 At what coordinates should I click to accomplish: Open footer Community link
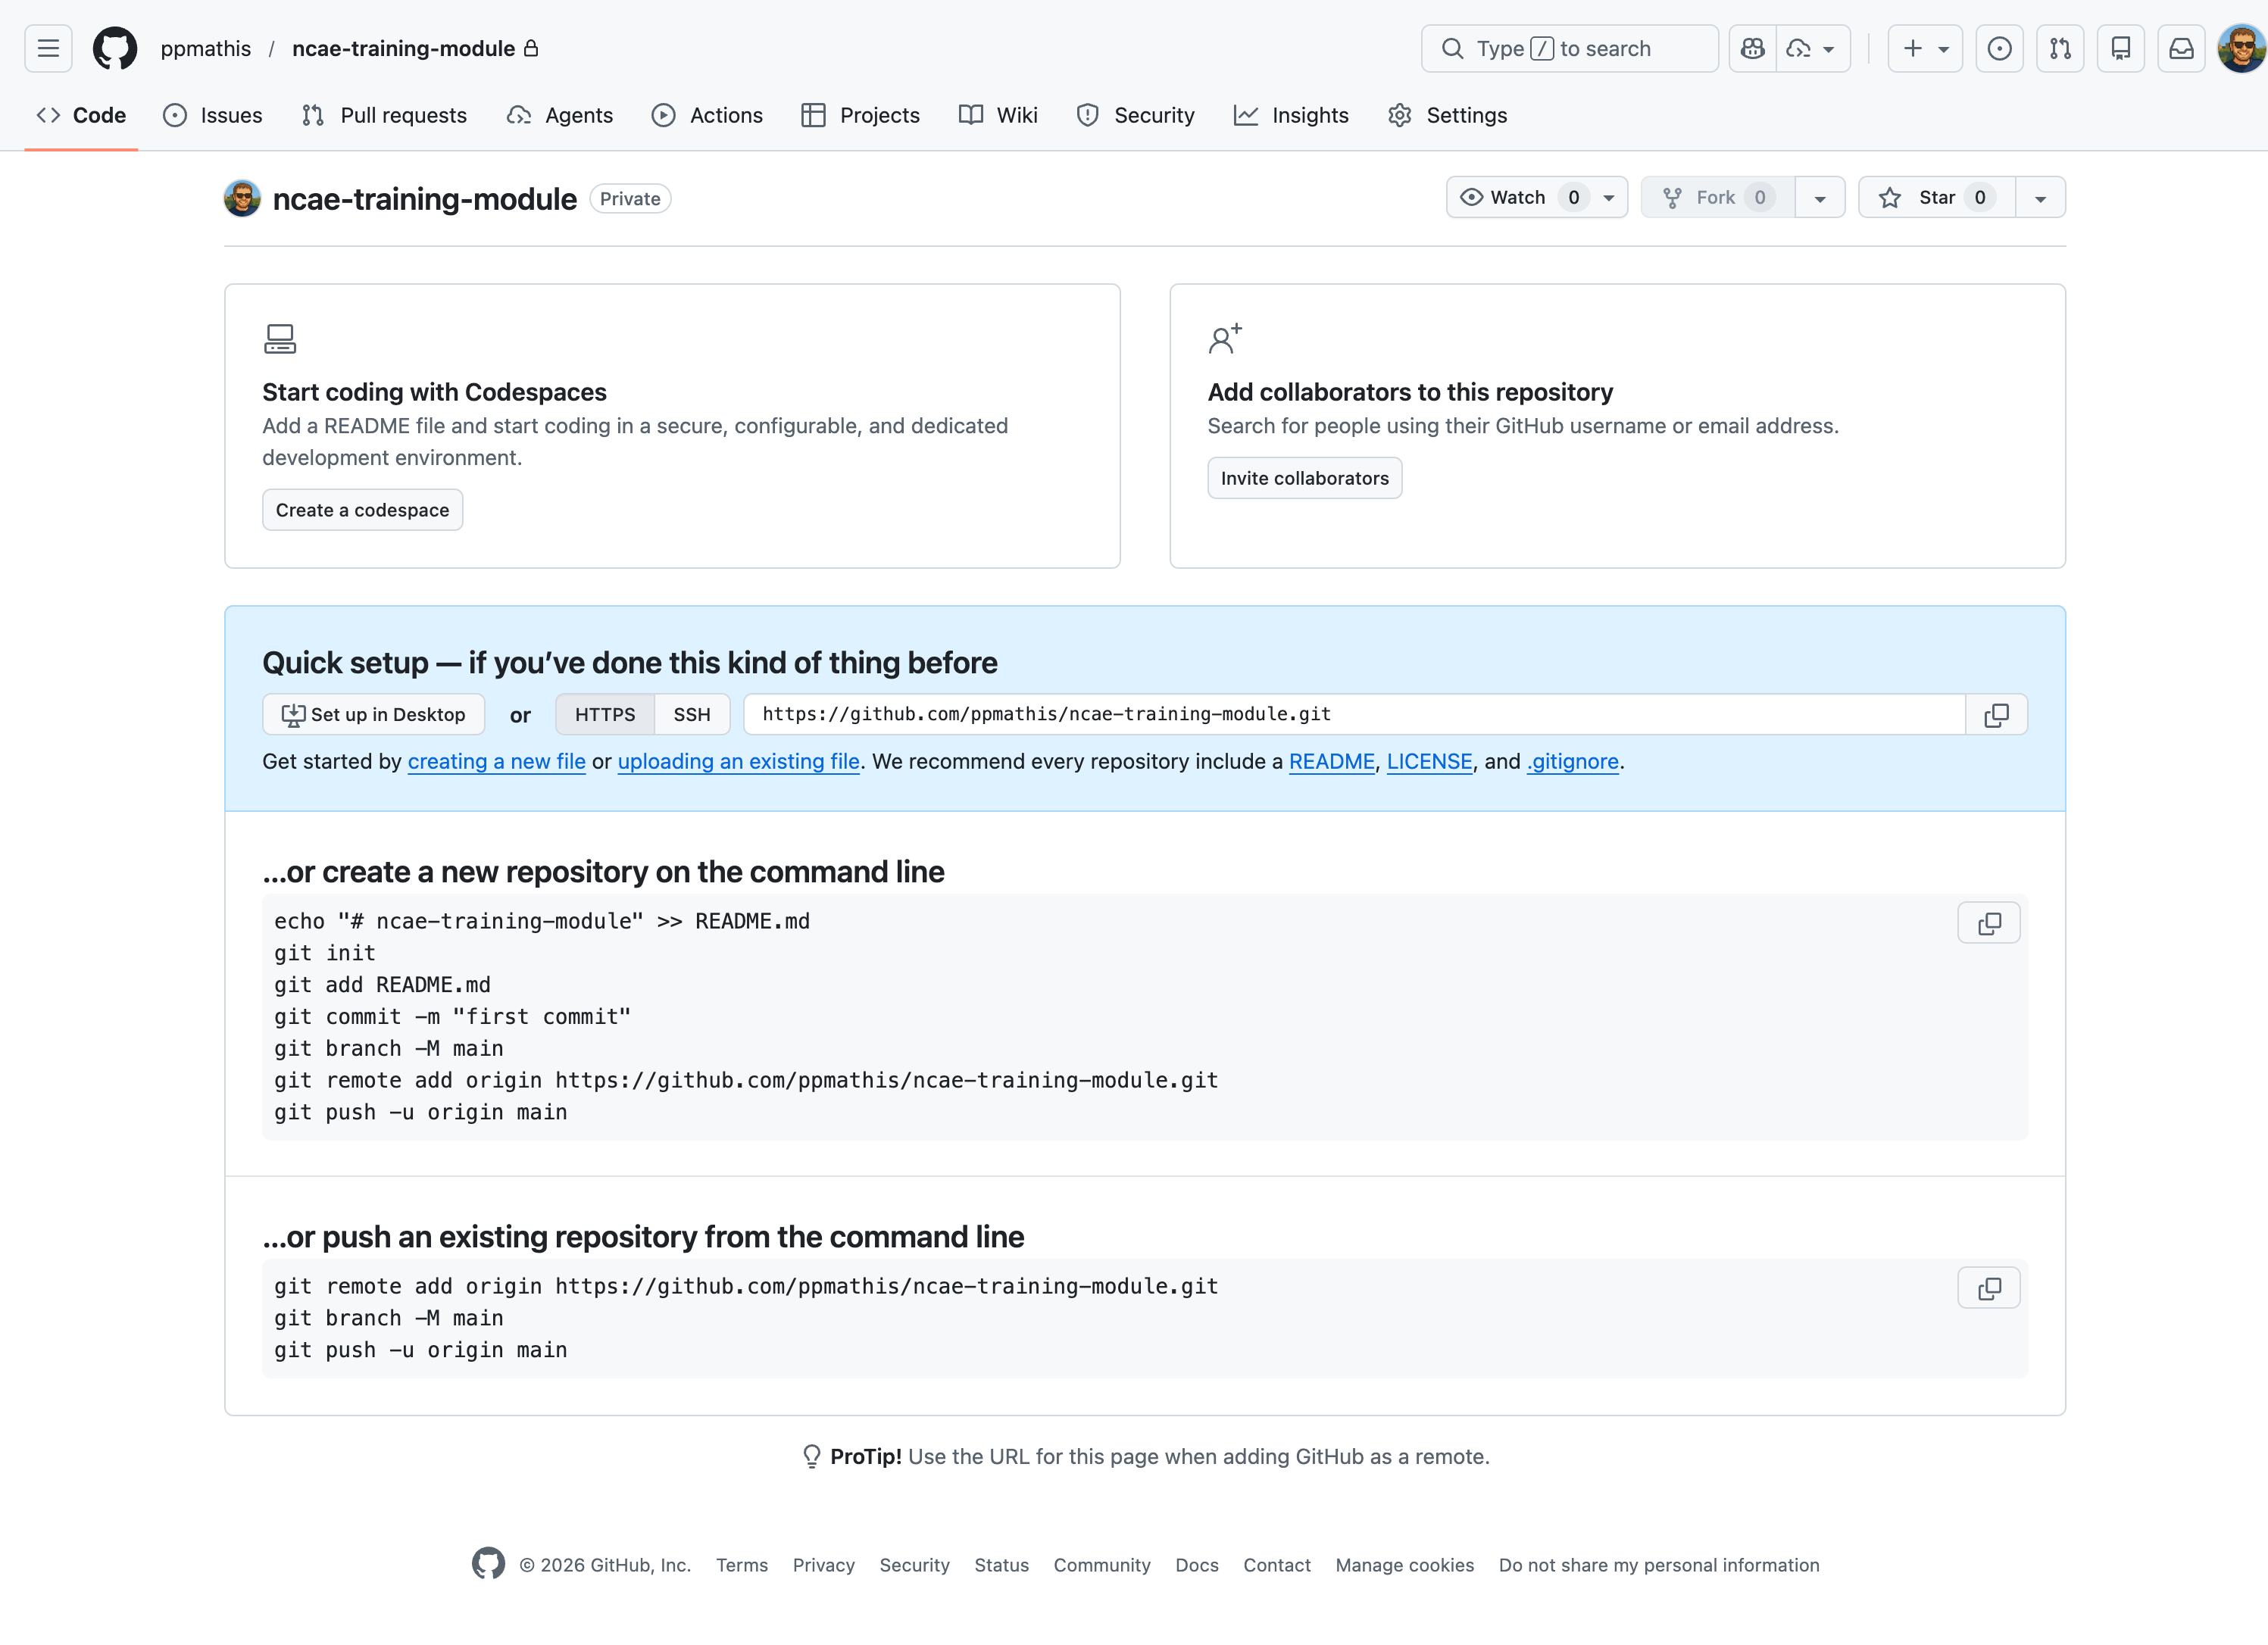(1102, 1565)
